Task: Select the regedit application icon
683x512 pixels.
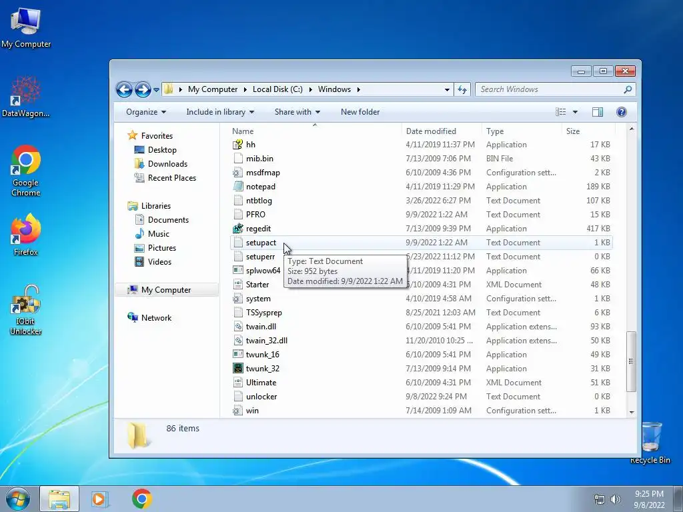Action: coord(238,229)
